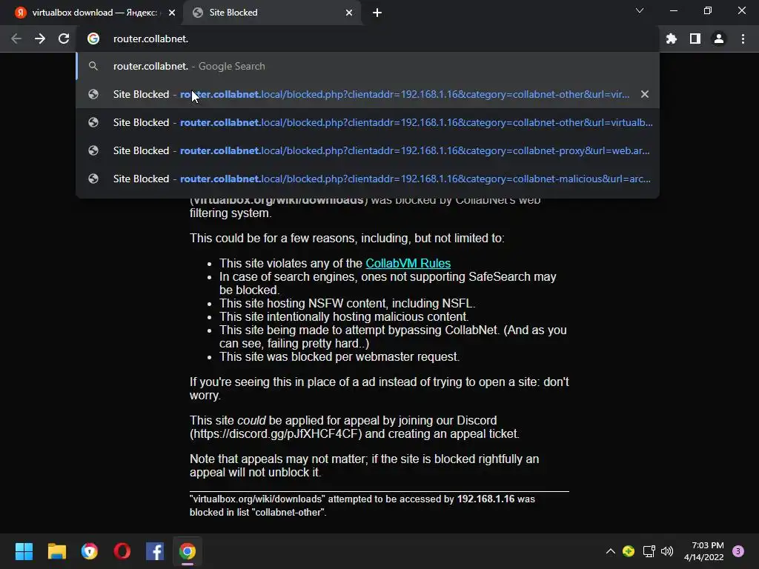Choose 'router.collabnet. - Google Search' suggestion
The image size is (759, 569).
coord(368,66)
